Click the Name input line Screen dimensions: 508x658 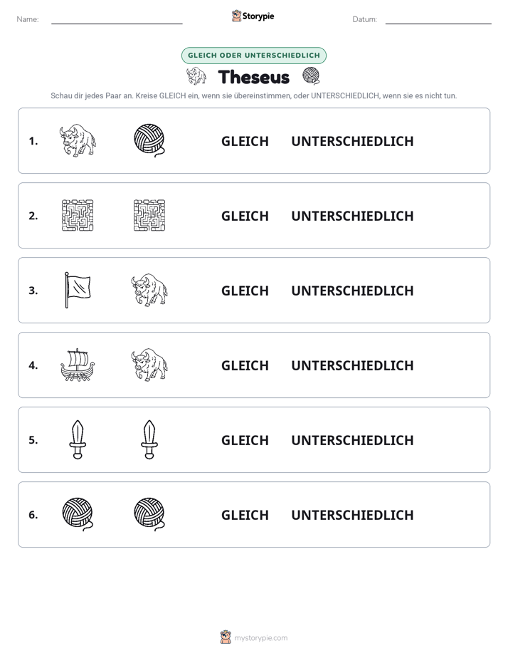[x=117, y=20]
